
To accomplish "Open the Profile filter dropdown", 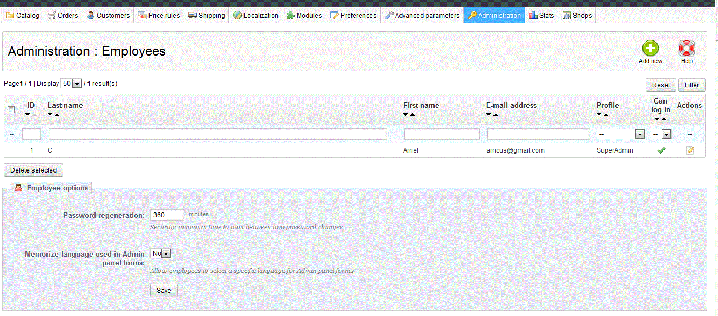I will coord(620,134).
